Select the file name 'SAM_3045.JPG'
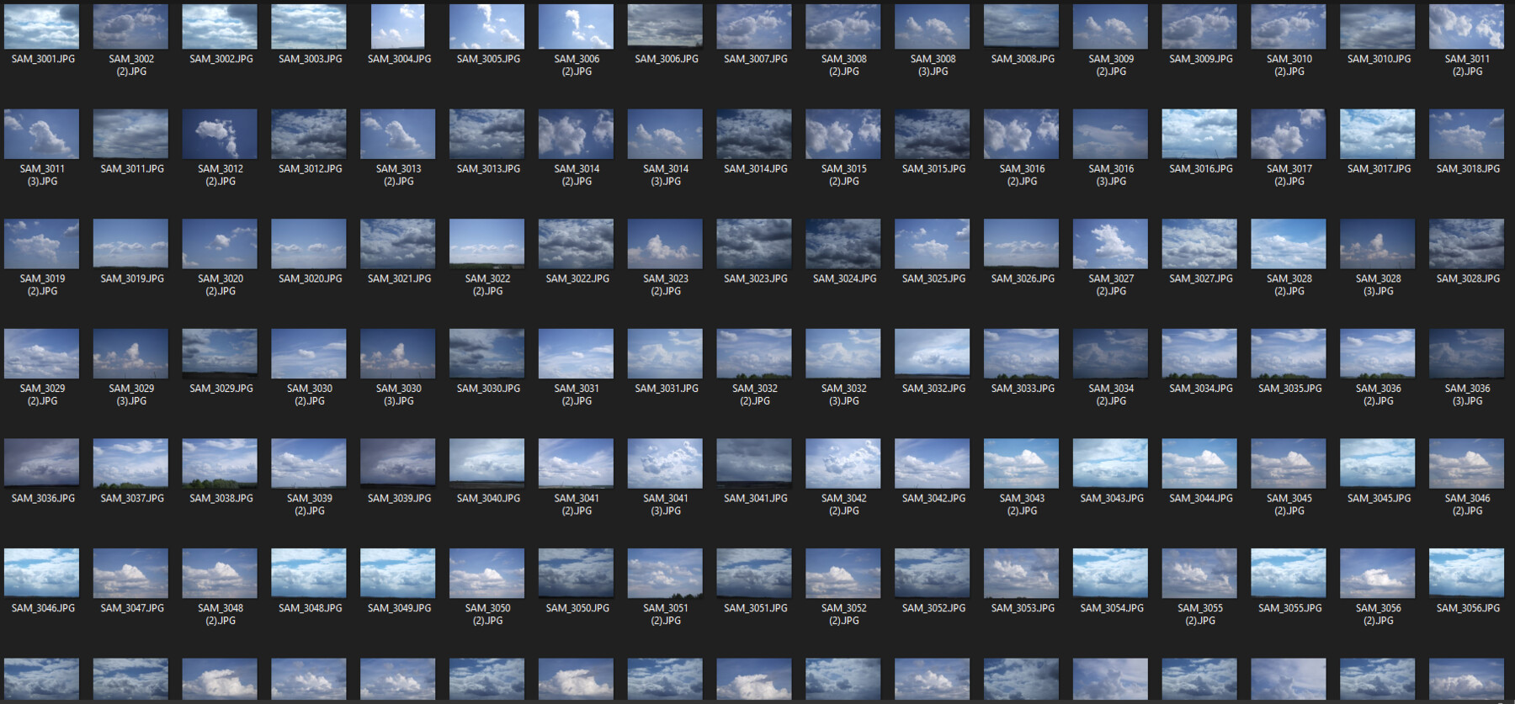This screenshot has width=1515, height=704. click(x=1379, y=499)
